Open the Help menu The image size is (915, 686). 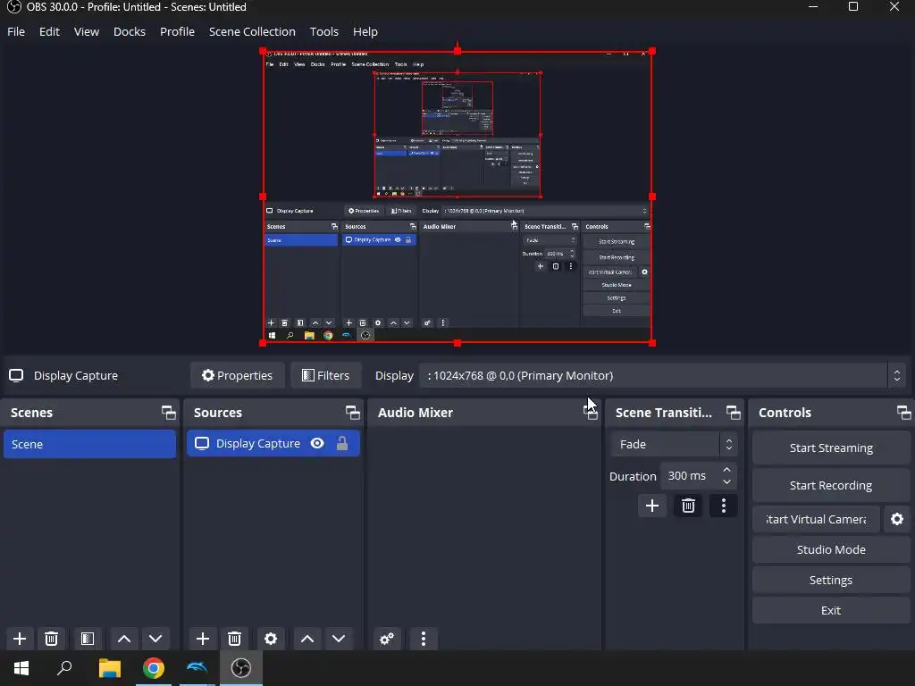click(x=365, y=31)
